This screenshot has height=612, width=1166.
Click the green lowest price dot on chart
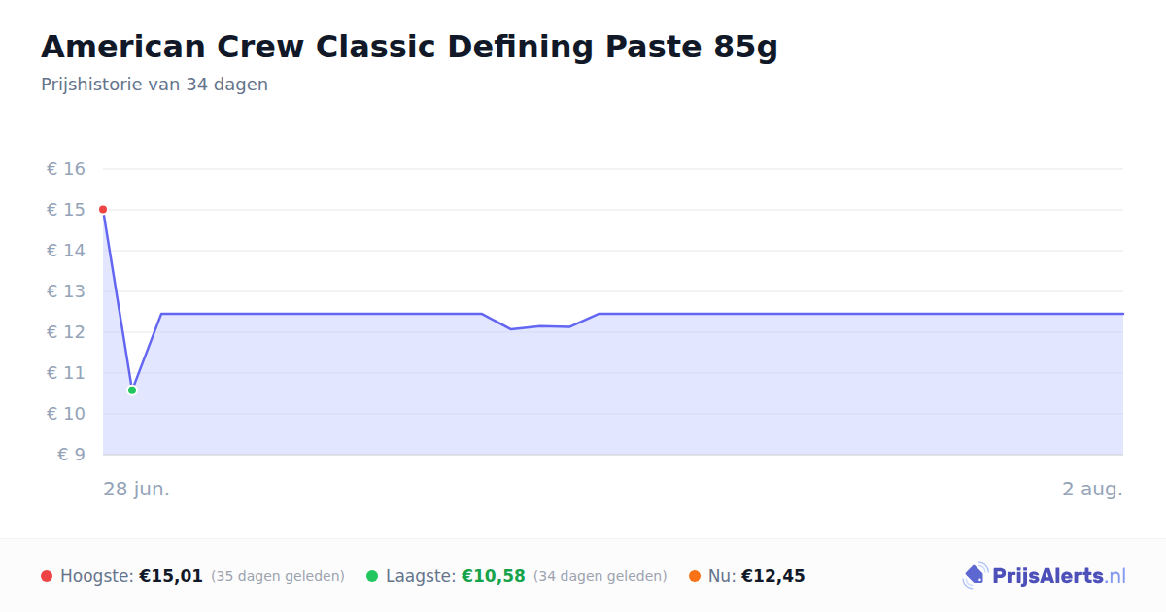(132, 390)
